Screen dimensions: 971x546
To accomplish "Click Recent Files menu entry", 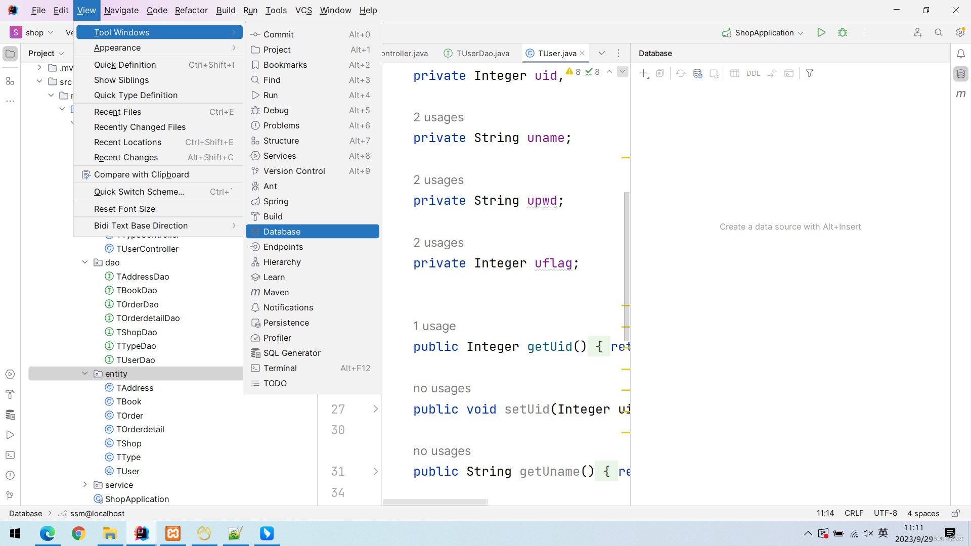I will (x=117, y=112).
